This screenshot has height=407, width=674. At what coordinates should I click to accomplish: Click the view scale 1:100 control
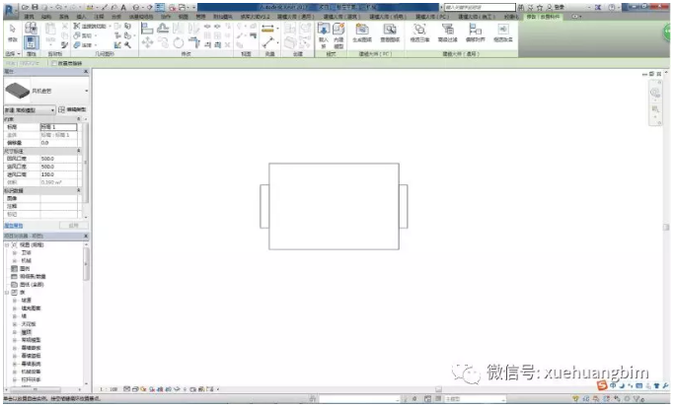coord(109,389)
